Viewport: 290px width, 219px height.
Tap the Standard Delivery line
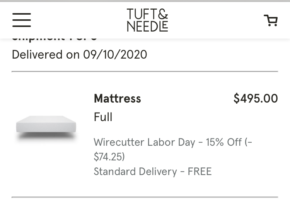(x=135, y=172)
